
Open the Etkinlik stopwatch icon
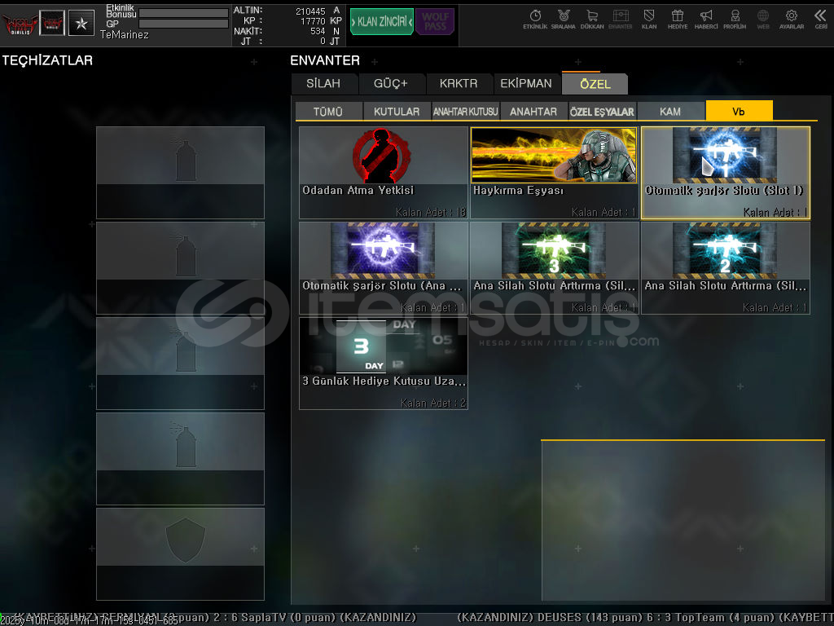535,19
